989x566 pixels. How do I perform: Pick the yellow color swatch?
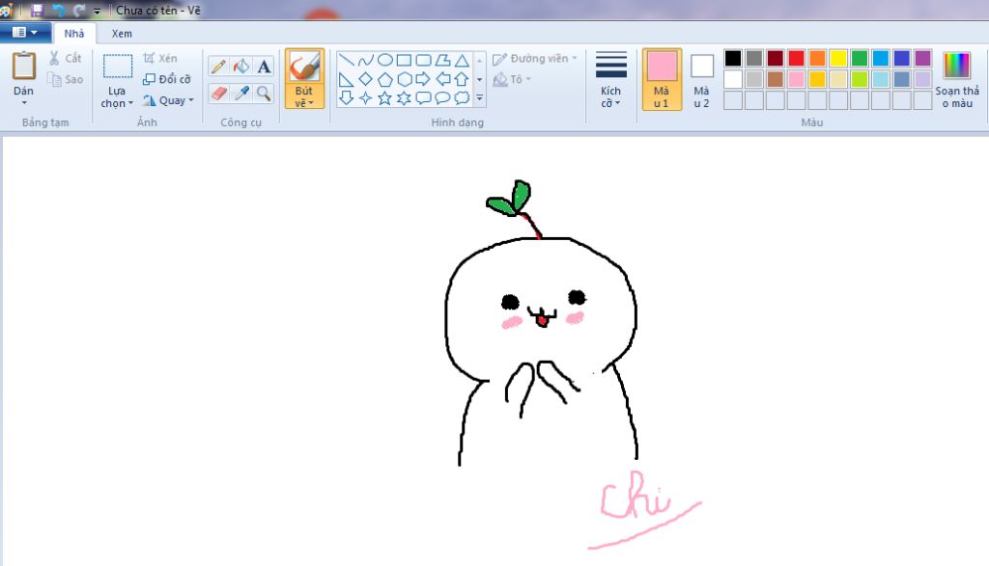(x=838, y=59)
